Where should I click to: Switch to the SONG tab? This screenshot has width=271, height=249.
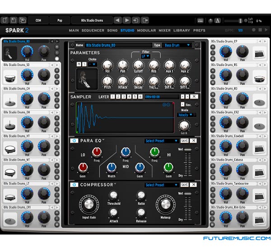point(112,30)
